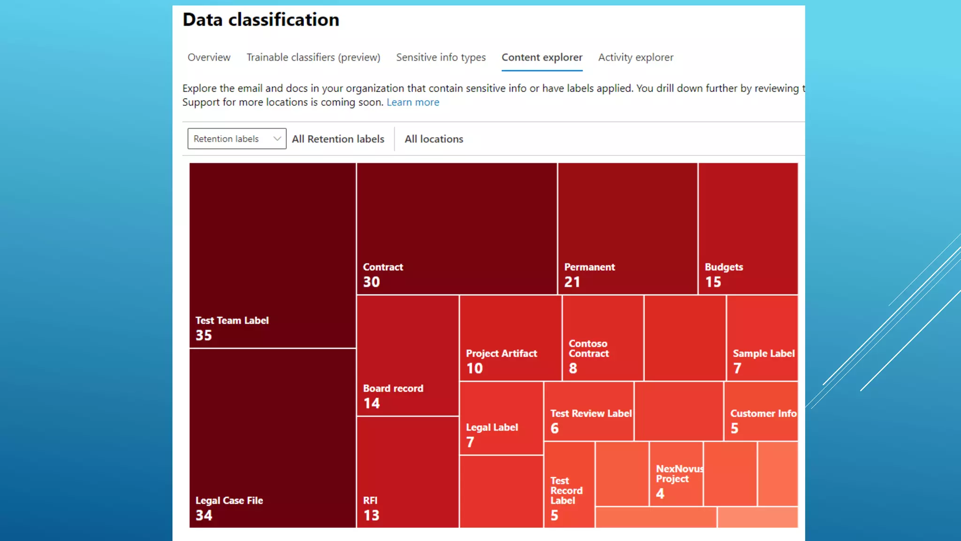The height and width of the screenshot is (541, 961).
Task: Open the Project Artifact tile
Action: 510,338
